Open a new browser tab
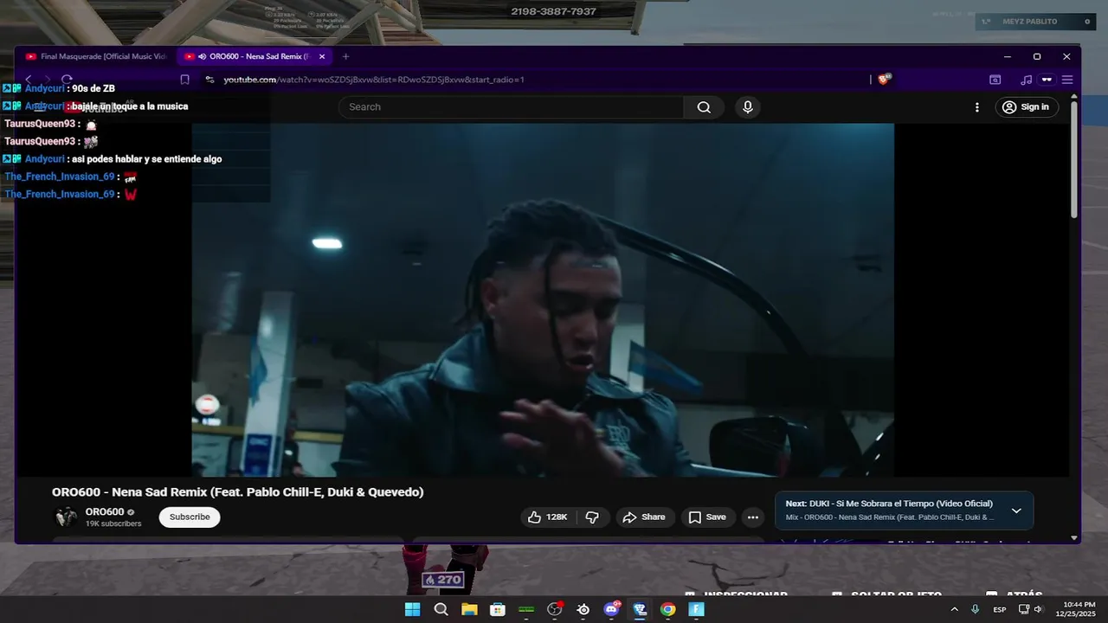 point(345,56)
